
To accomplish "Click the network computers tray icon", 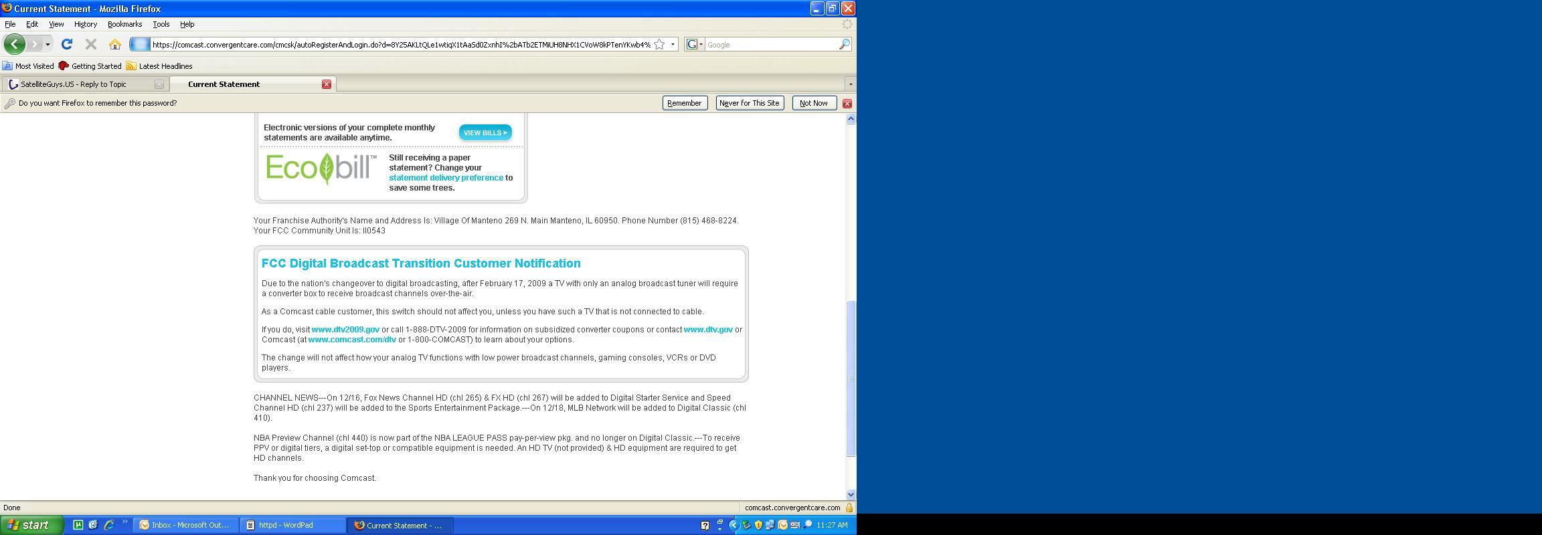I will tap(770, 525).
